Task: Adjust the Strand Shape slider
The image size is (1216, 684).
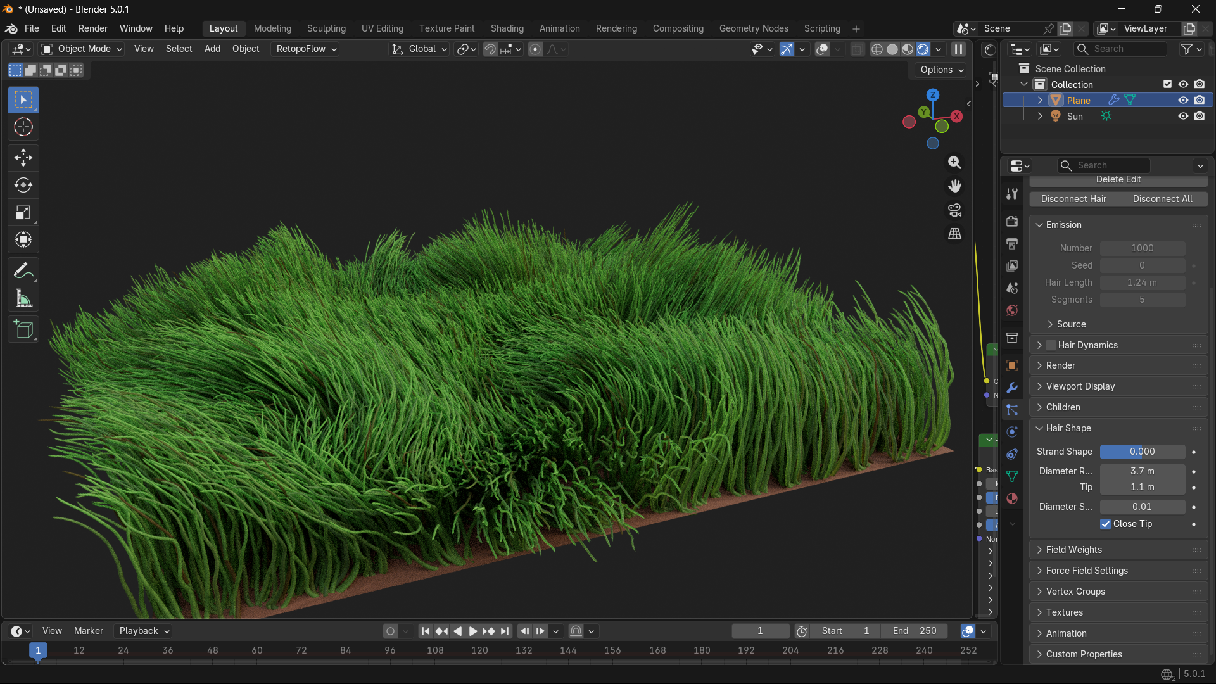Action: [x=1143, y=452]
